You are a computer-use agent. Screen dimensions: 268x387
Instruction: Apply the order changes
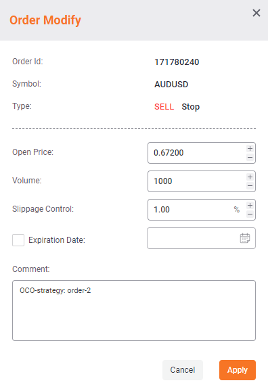[238, 370]
